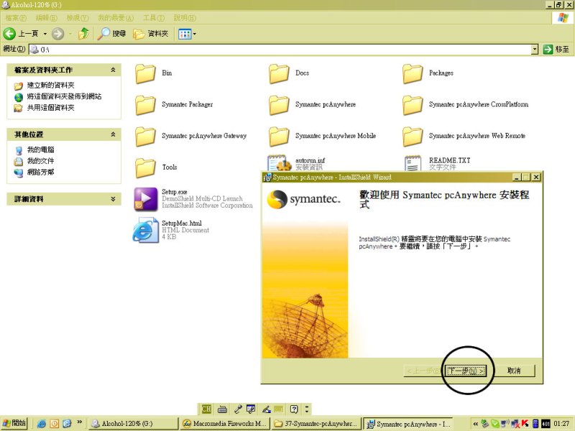Click 下一步(N) in InstallShield Wizard
This screenshot has height=431, width=575.
(466, 371)
